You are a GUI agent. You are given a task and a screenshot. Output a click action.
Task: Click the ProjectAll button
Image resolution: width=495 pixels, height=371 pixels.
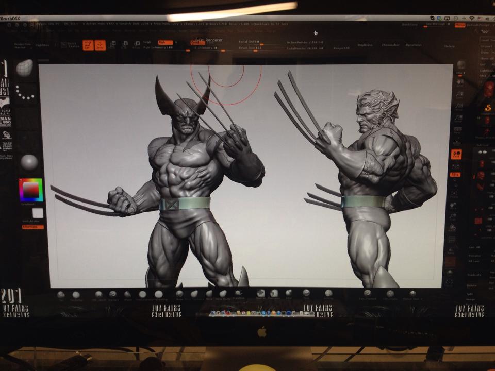341,48
